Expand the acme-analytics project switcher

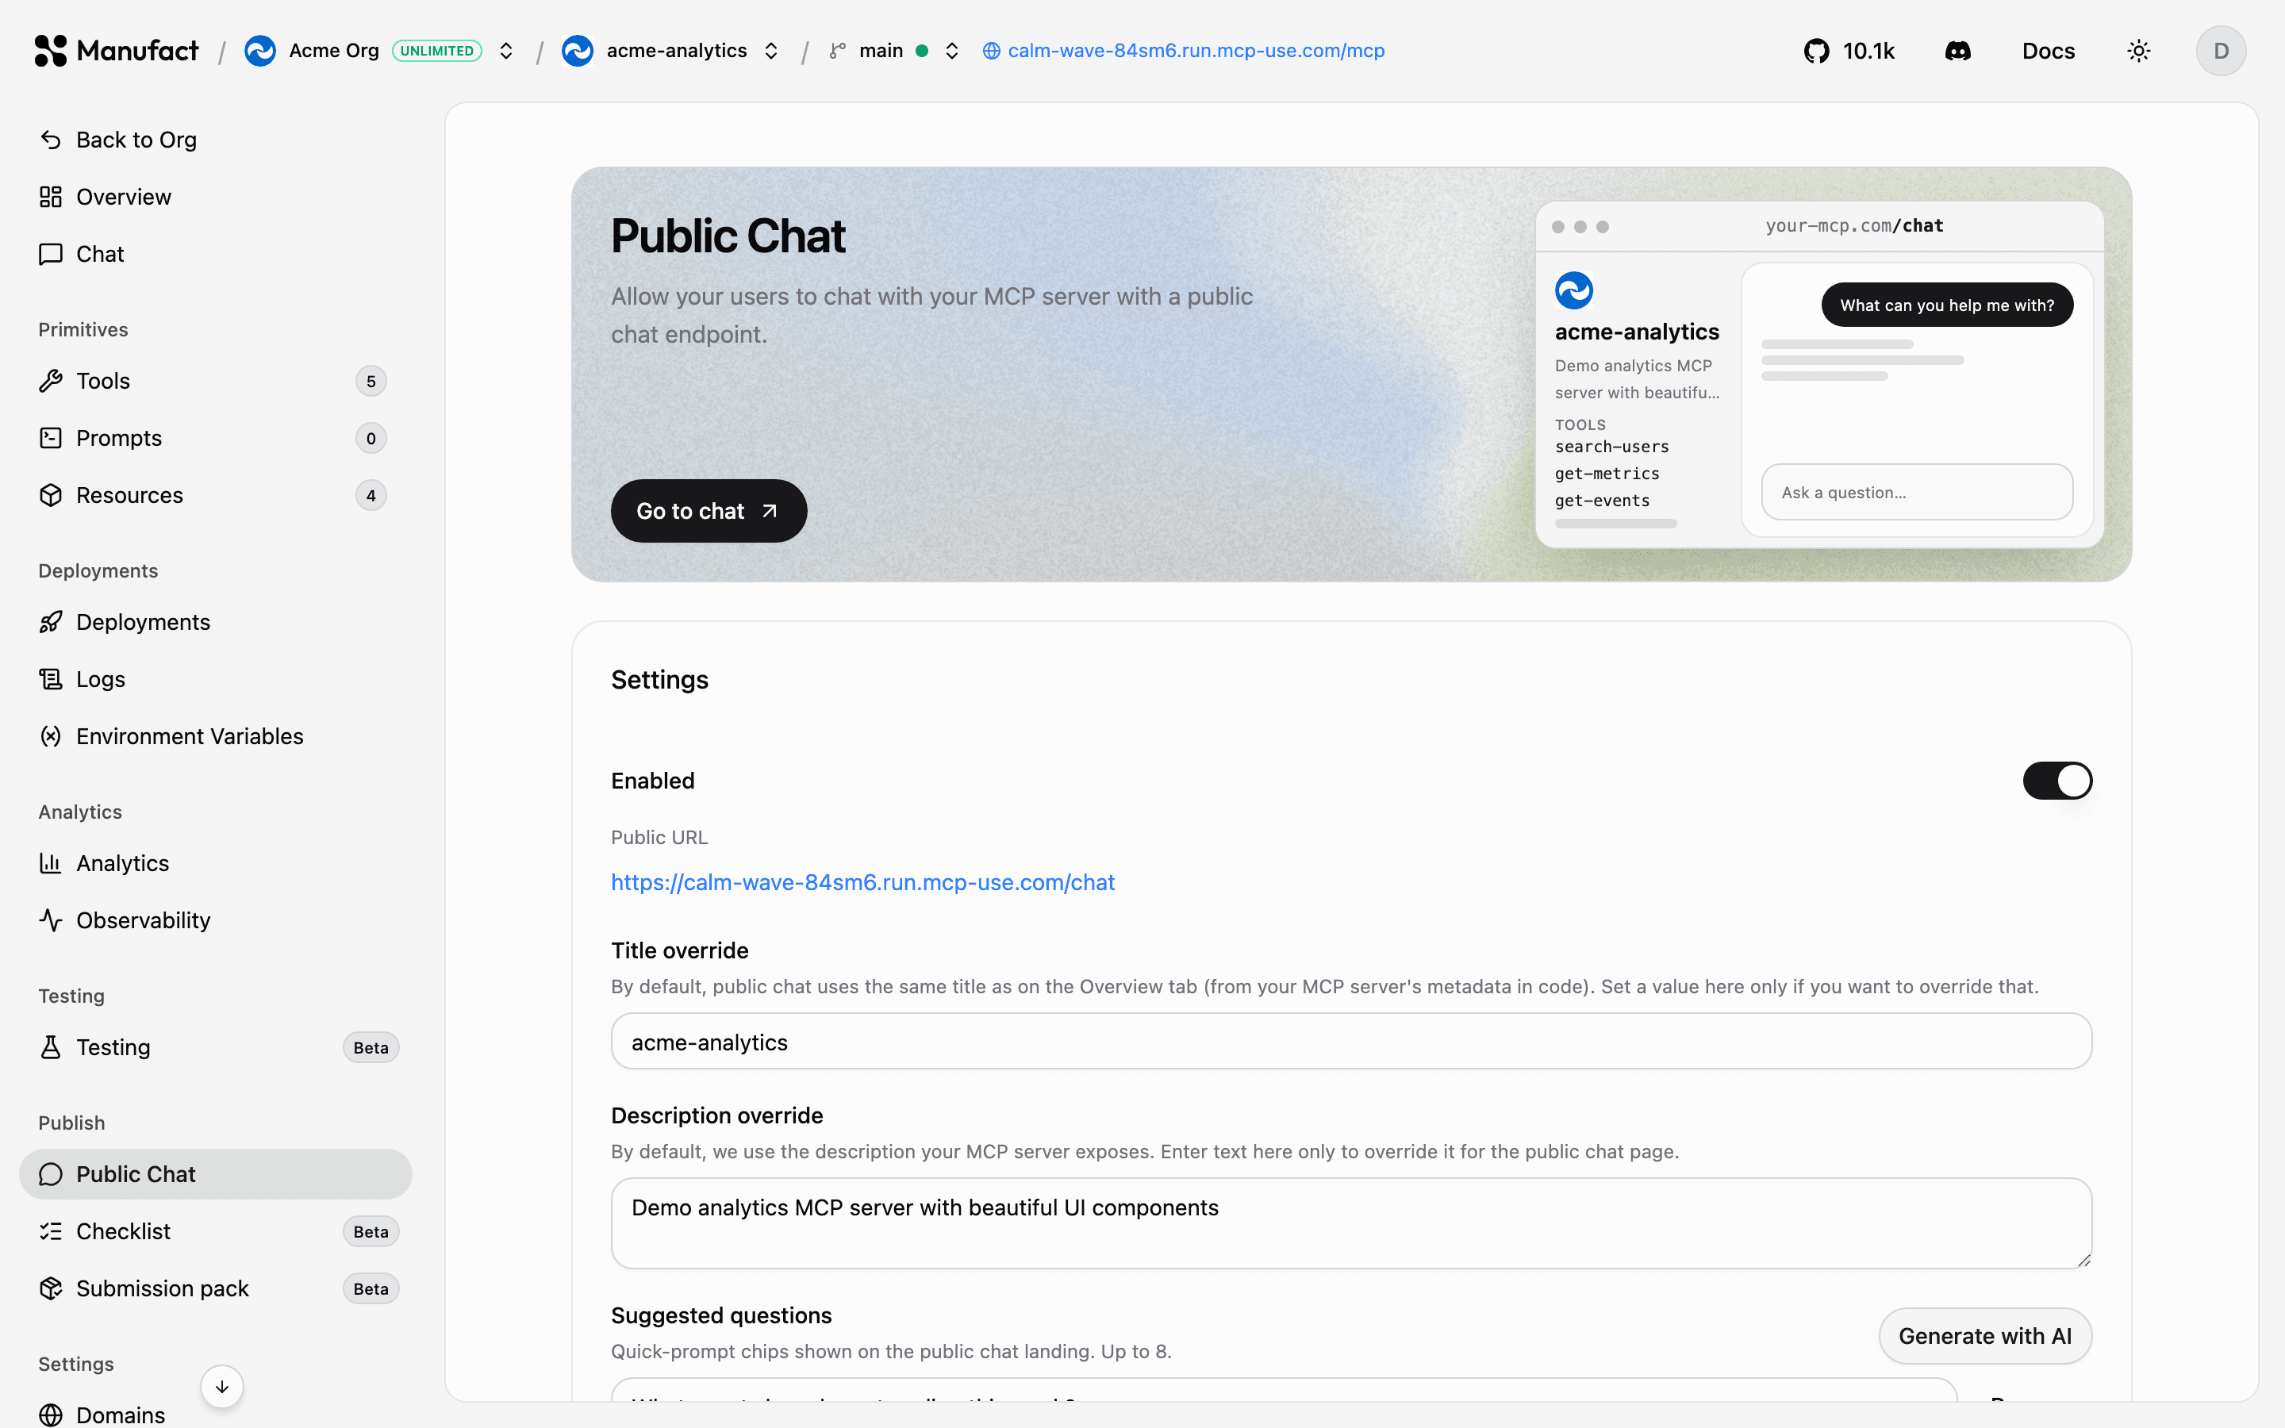click(x=771, y=51)
